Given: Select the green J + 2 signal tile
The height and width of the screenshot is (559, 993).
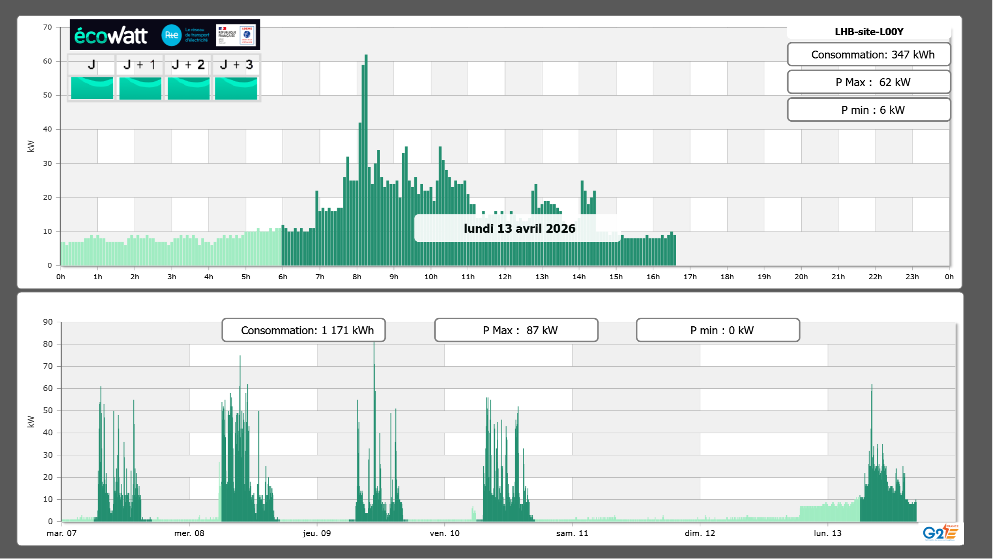Looking at the screenshot, I should coord(188,88).
